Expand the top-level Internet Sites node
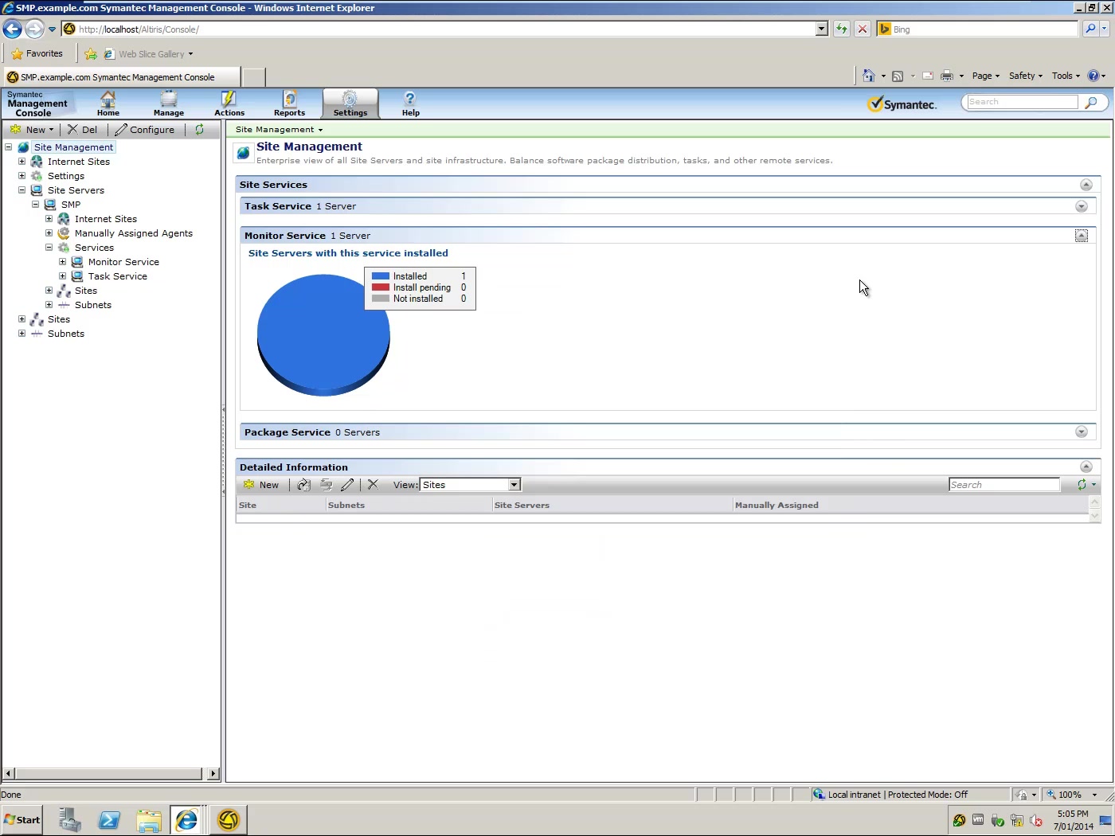Viewport: 1115px width, 836px height. pos(22,161)
